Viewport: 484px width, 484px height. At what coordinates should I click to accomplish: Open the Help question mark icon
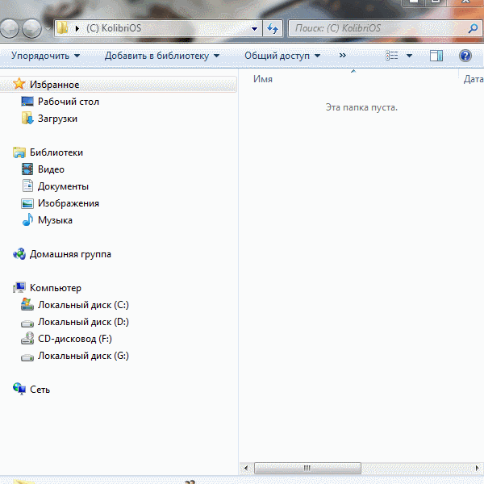(465, 56)
